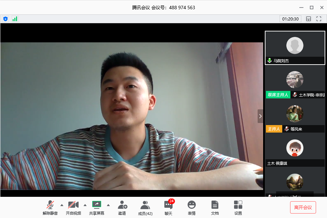Select the 土木学院-申宗 co-host avatar

click(295, 80)
